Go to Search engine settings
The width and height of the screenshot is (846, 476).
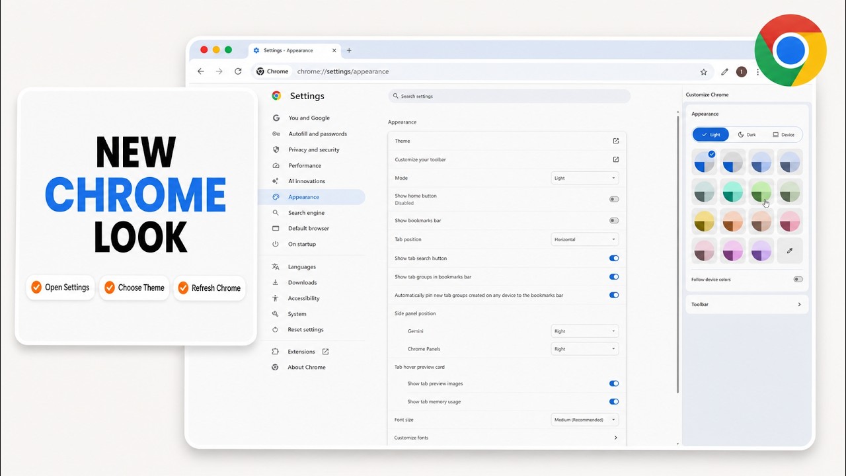tap(306, 213)
